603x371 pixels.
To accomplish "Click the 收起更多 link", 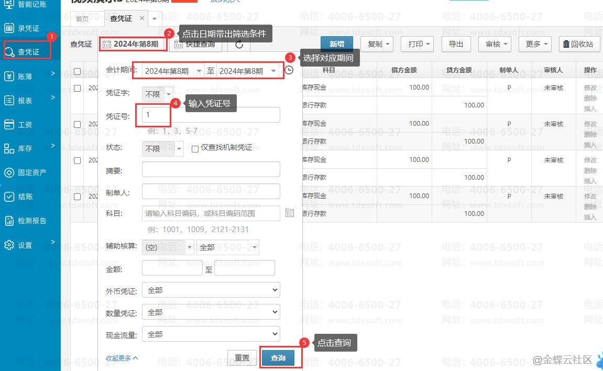I will 122,358.
